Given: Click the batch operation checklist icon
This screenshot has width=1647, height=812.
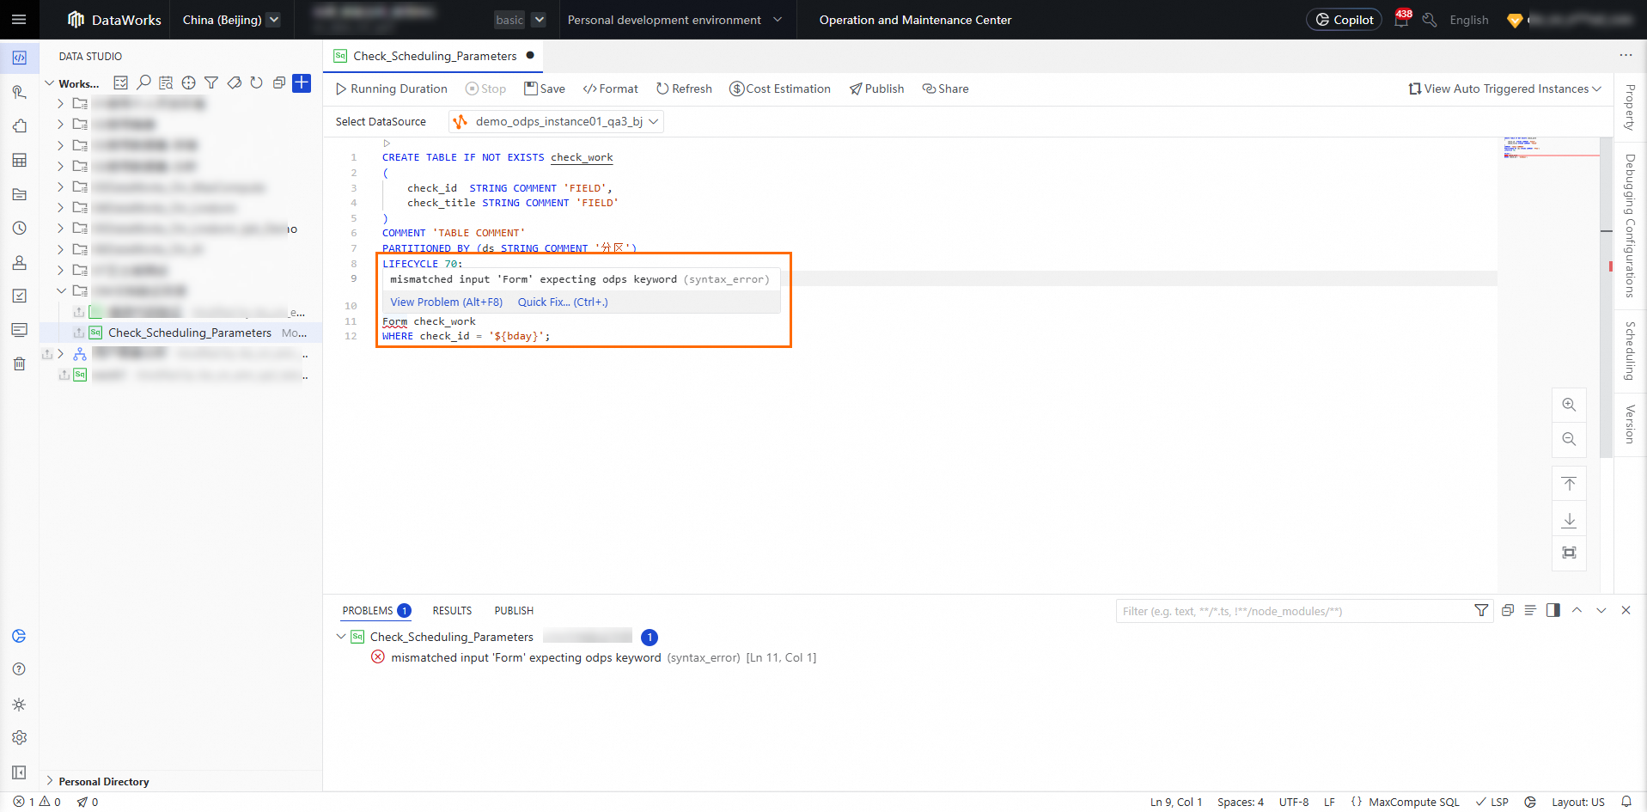Looking at the screenshot, I should click(x=121, y=82).
